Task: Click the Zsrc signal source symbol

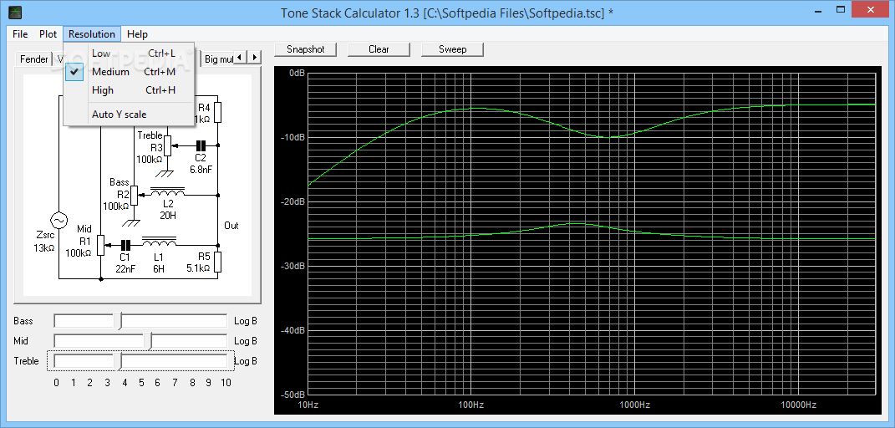Action: pyautogui.click(x=58, y=221)
